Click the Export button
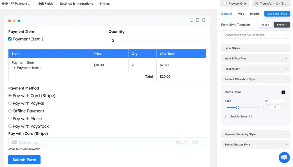 tap(282, 25)
